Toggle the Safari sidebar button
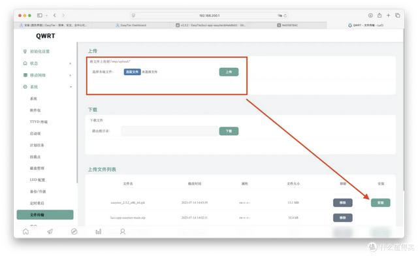 coord(40,16)
